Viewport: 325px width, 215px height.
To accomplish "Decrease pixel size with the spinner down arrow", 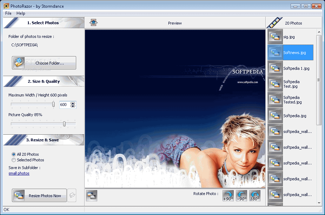I will (x=73, y=106).
